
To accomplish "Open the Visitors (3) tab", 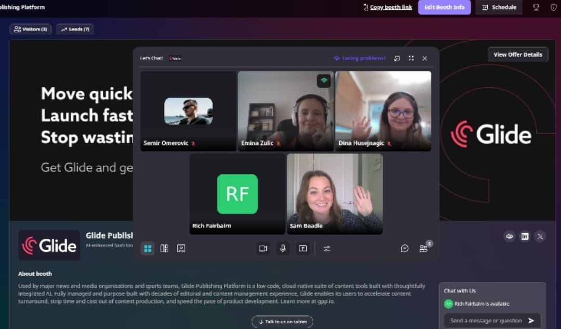I will [31, 29].
